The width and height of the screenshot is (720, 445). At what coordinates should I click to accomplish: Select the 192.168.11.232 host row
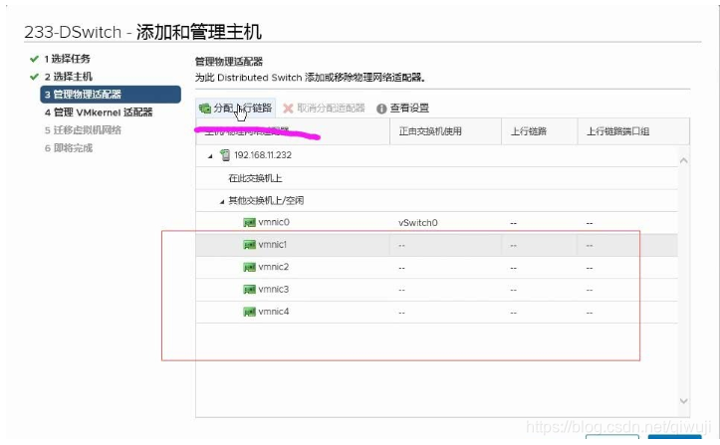click(x=437, y=155)
